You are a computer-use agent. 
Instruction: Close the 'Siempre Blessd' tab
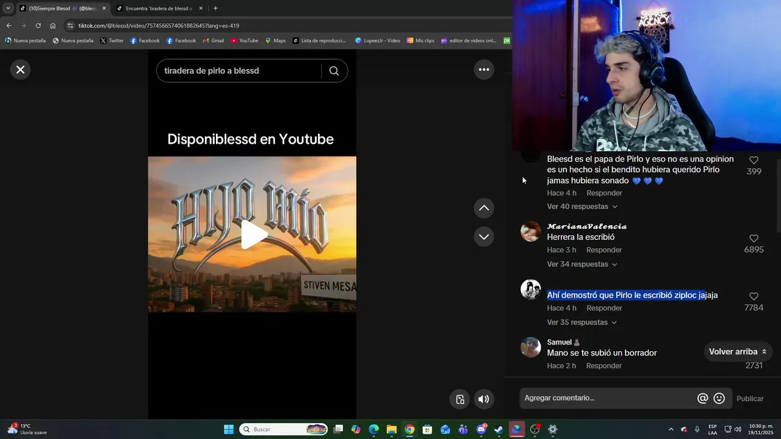(104, 9)
